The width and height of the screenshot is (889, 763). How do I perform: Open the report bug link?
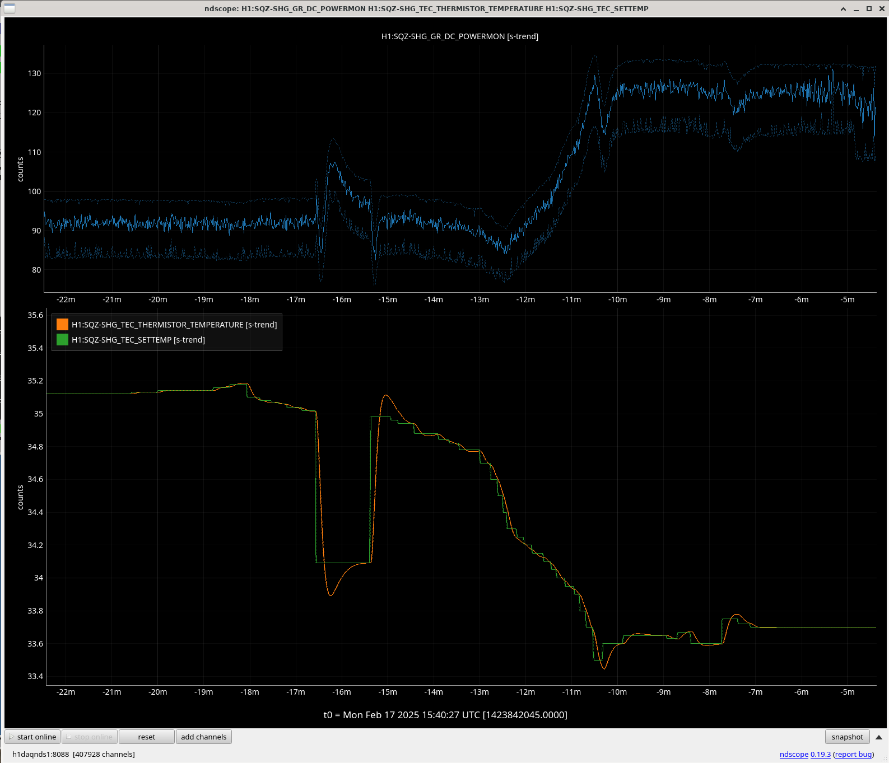854,754
